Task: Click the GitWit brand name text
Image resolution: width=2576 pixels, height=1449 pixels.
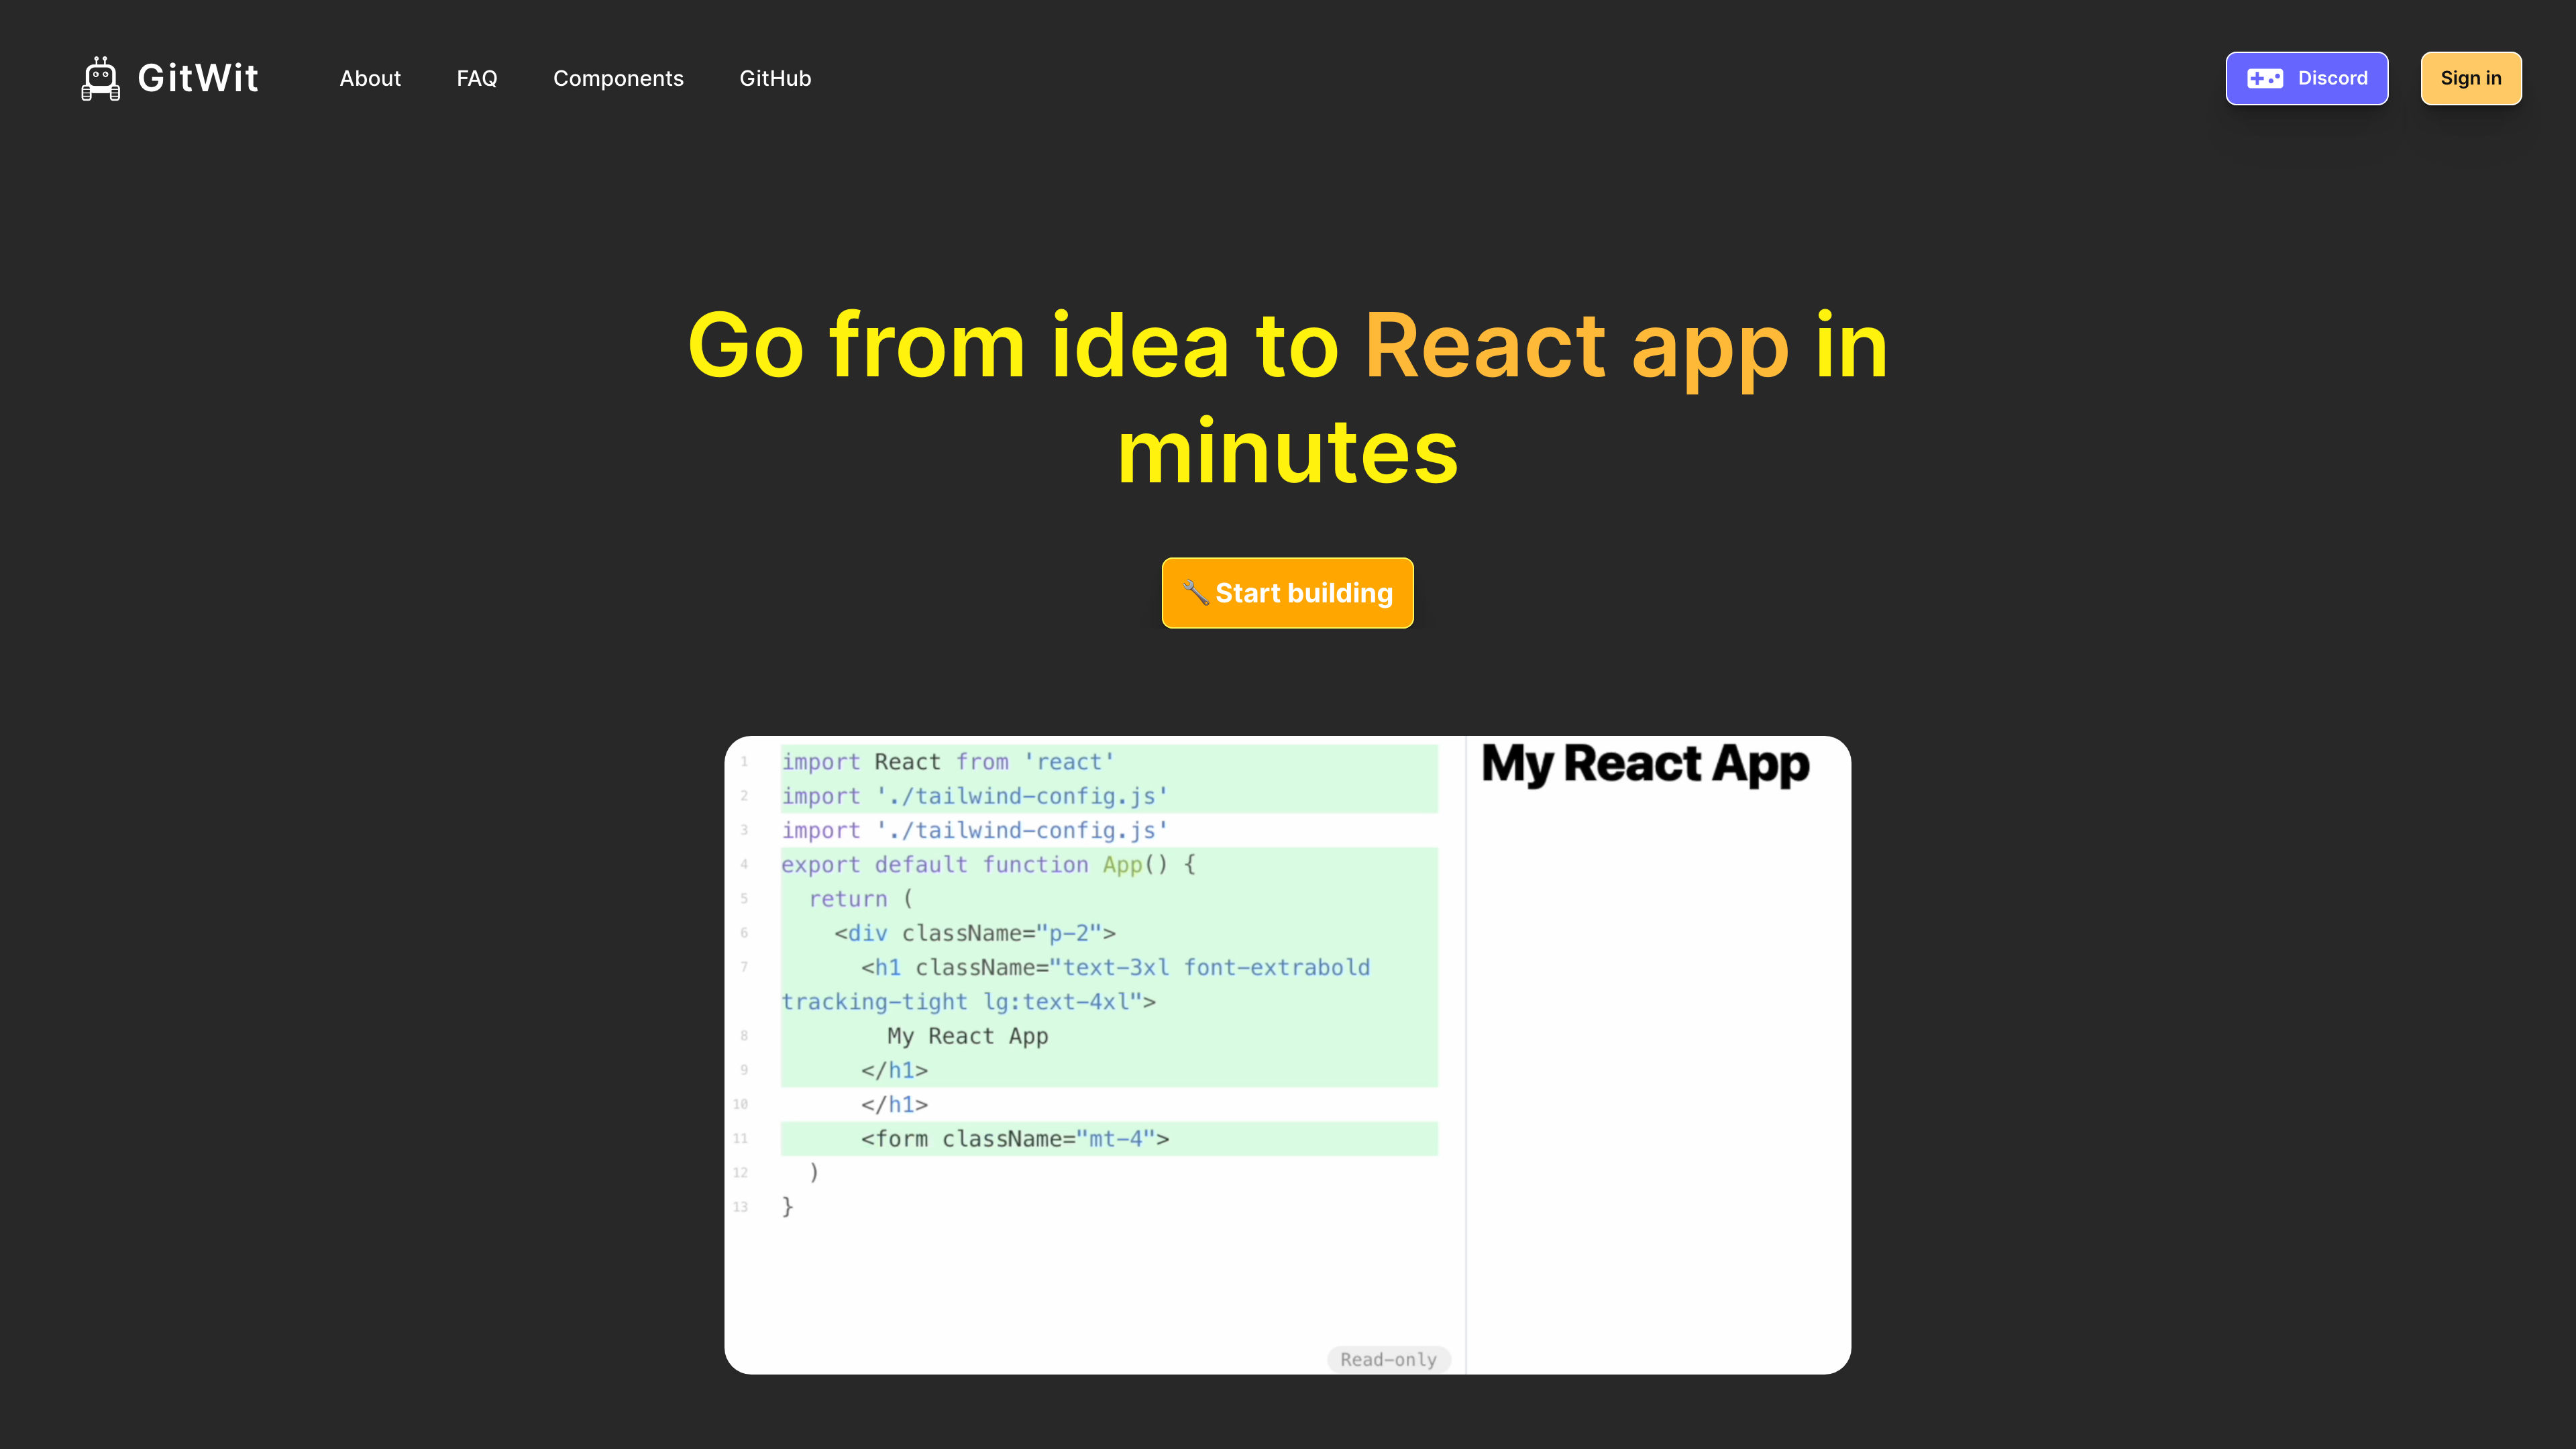Action: [x=198, y=78]
